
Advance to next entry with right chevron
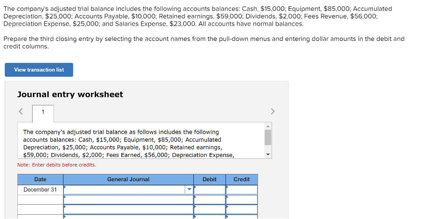point(272,111)
